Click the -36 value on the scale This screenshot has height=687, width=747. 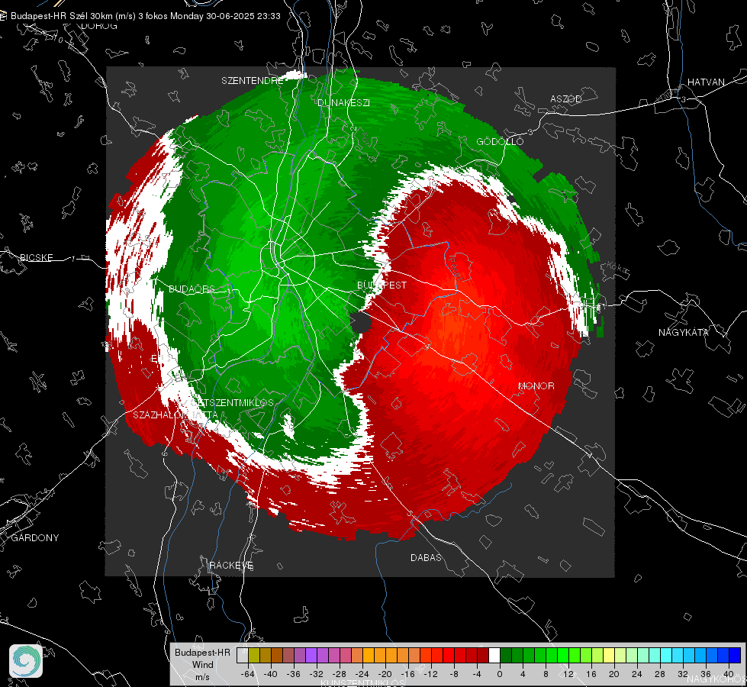(294, 674)
